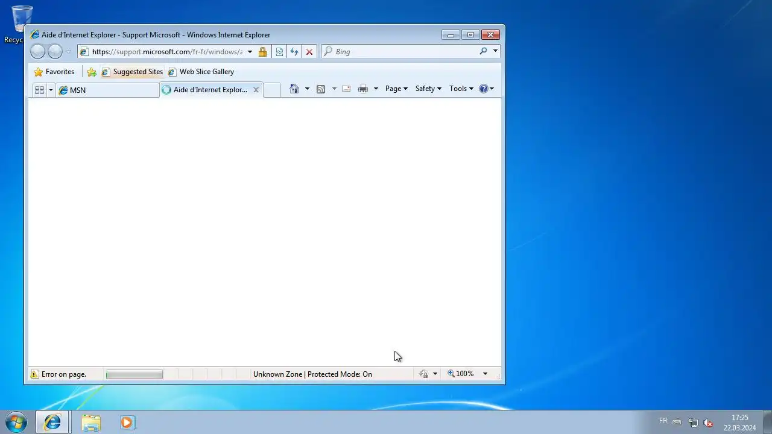The image size is (772, 434).
Task: Click the Windows Start orb
Action: 16,422
